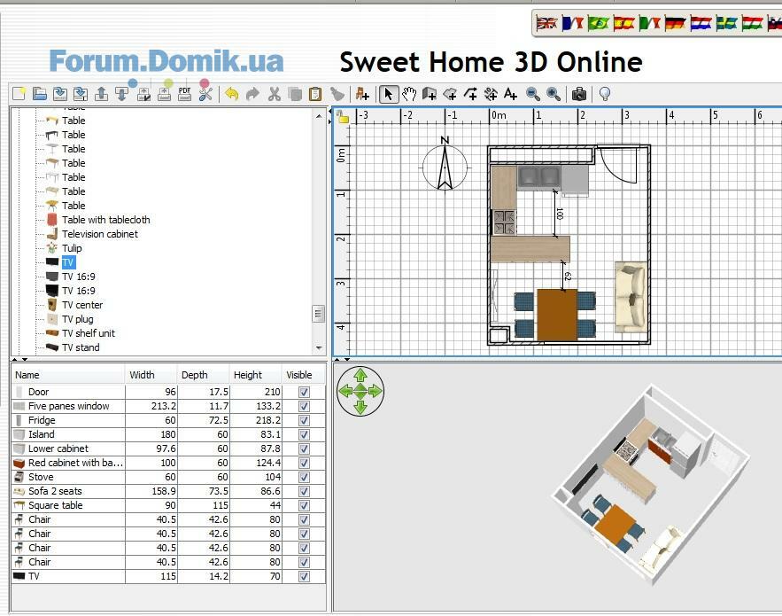Click the Open home folder icon
The width and height of the screenshot is (782, 616).
(39, 94)
